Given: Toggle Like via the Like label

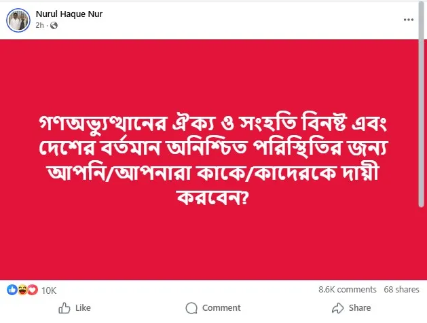Looking at the screenshot, I should point(83,308).
